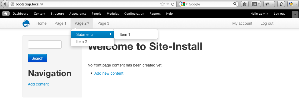
Task: Expand the Submenu dropdown entry
Action: (93, 34)
